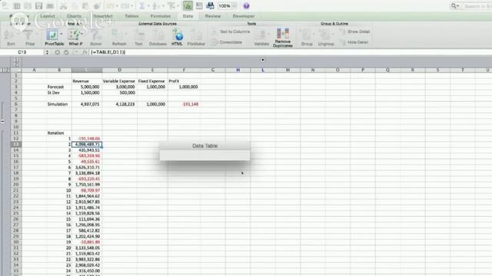The height and width of the screenshot is (276, 492).
Task: Click the Search in Sheet field
Action: pyautogui.click(x=476, y=6)
